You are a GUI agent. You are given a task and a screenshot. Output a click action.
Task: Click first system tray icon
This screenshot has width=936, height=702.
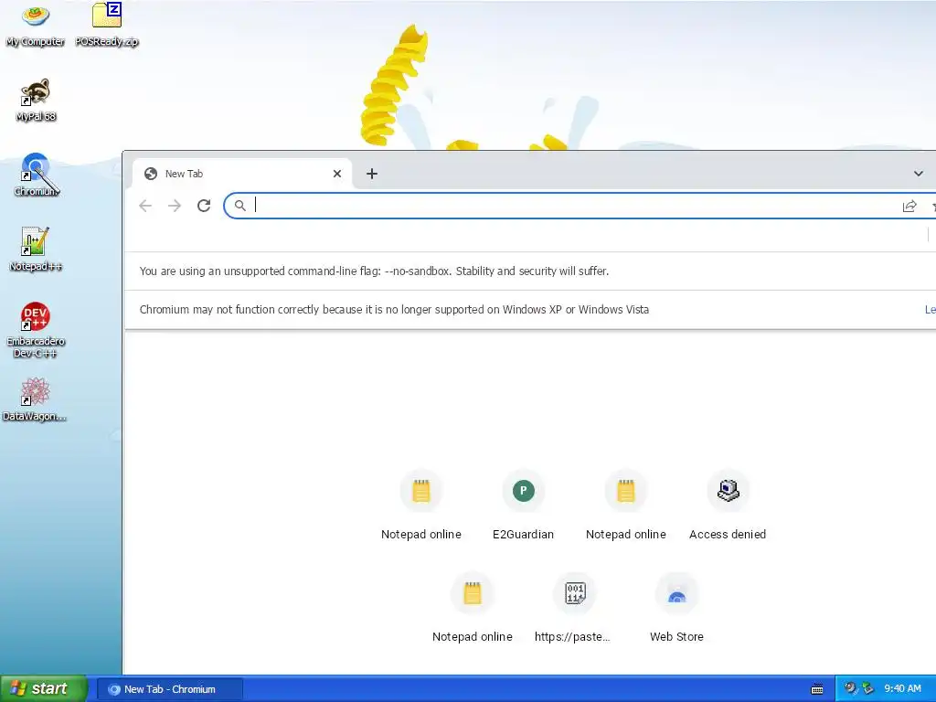click(x=850, y=689)
